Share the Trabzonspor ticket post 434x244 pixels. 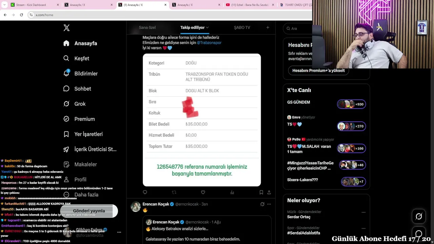(269, 192)
